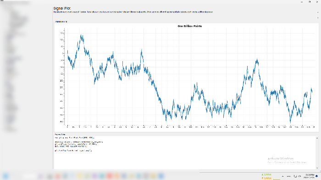Maximize the demo application window
The width and height of the screenshot is (321, 180).
[x=310, y=2]
